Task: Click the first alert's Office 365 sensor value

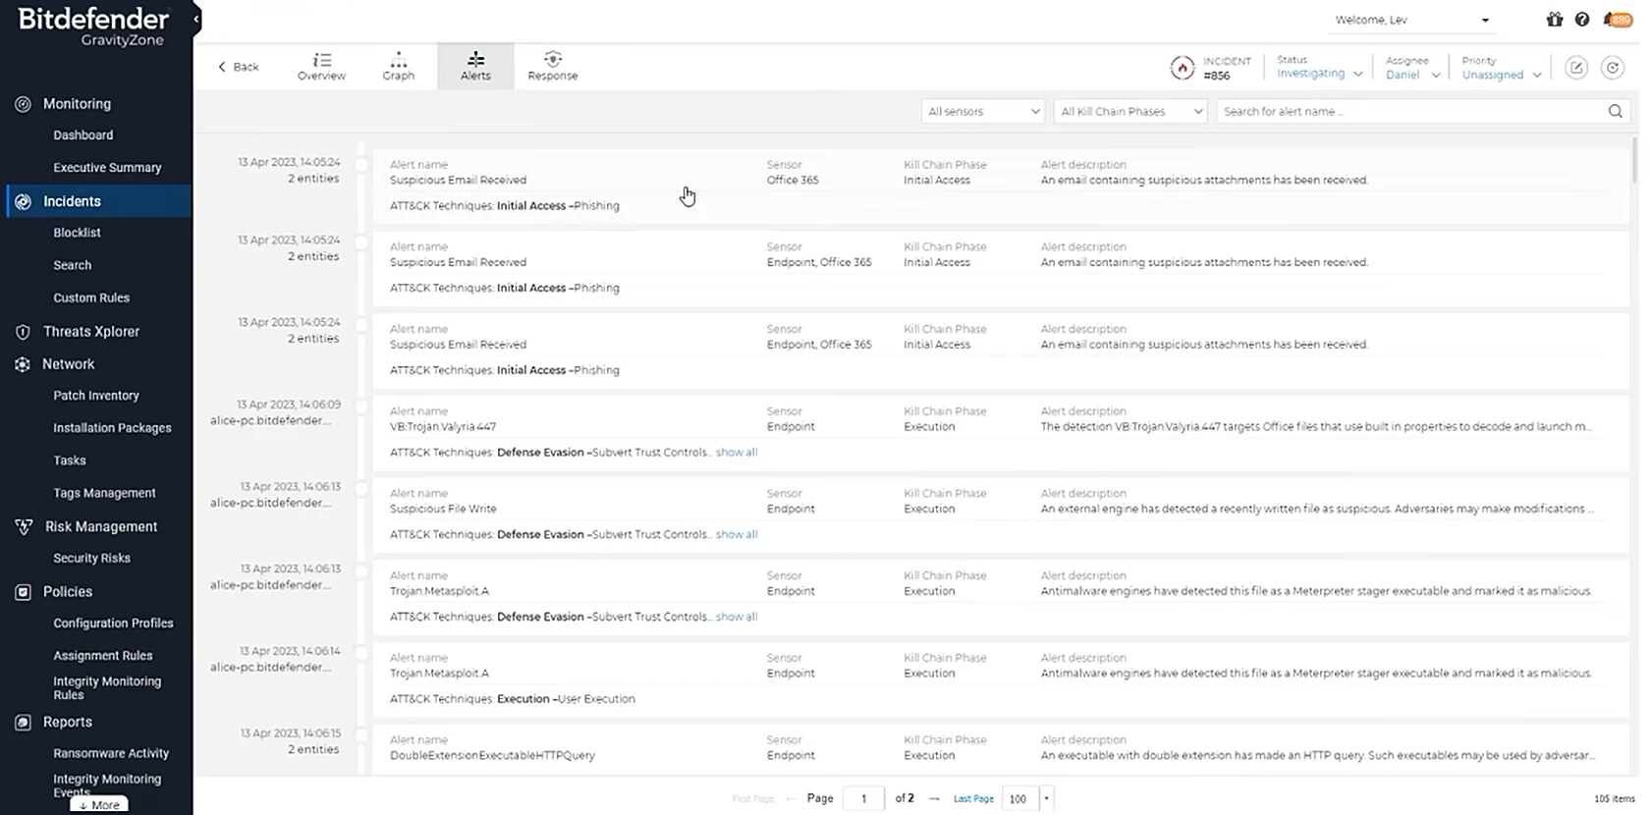Action: coord(792,181)
